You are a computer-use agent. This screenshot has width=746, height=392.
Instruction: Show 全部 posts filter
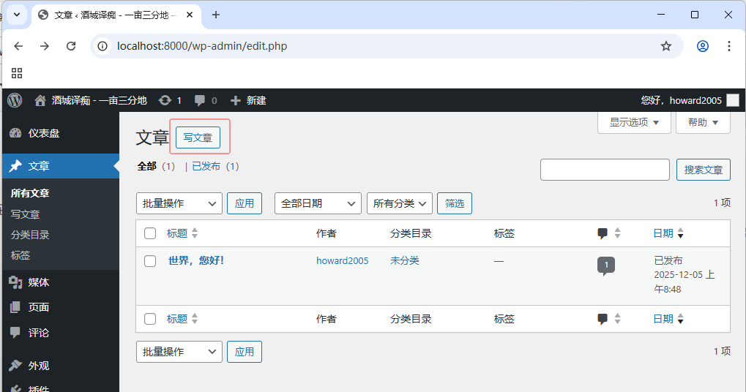coord(146,166)
